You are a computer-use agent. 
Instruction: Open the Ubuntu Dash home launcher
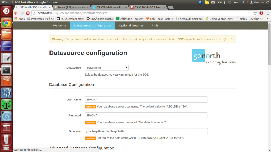(6, 11)
